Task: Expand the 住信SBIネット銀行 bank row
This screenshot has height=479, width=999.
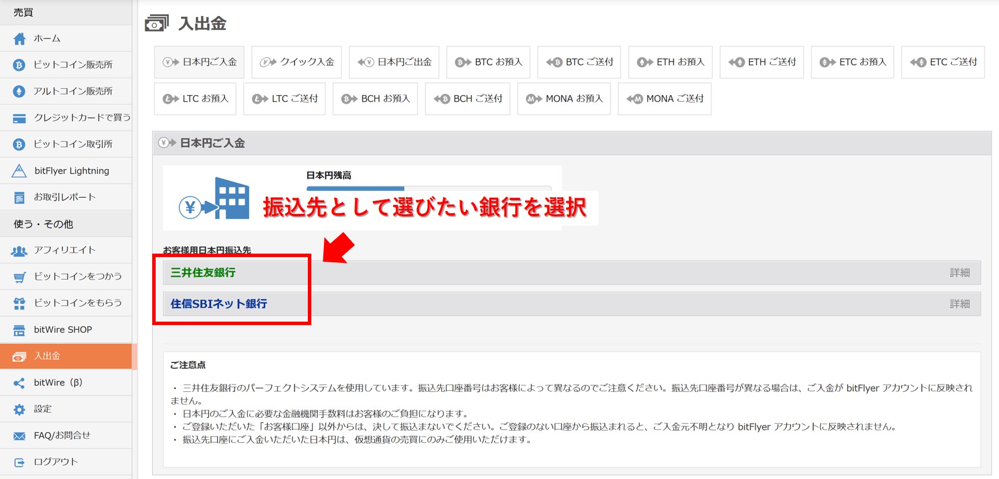Action: [572, 304]
